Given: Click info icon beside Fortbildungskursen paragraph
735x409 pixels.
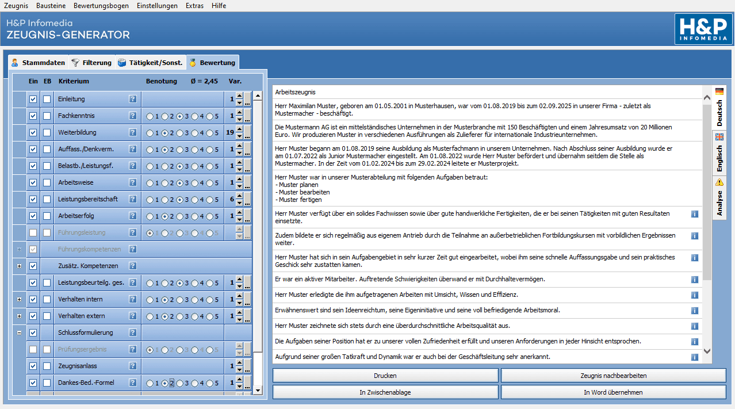Looking at the screenshot, I should click(694, 236).
